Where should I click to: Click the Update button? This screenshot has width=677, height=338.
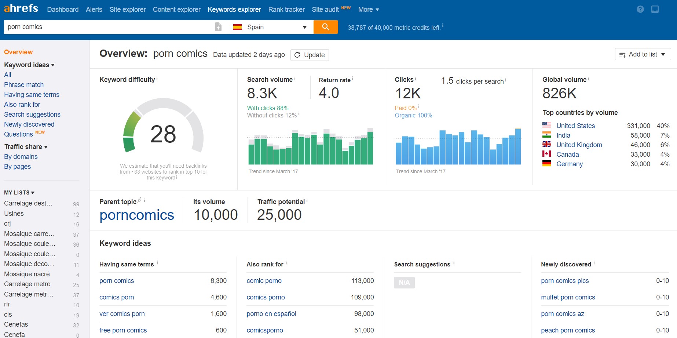310,55
